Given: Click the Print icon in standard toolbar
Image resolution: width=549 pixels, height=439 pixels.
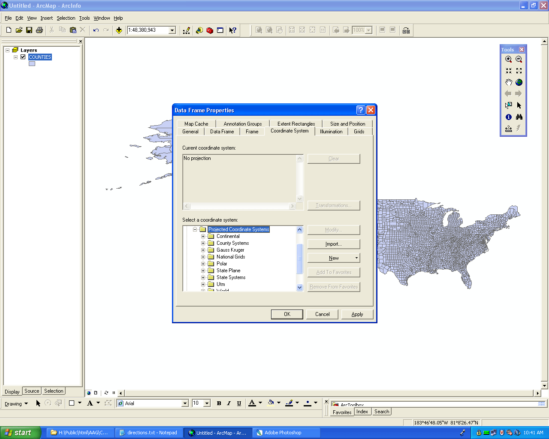Looking at the screenshot, I should click(x=39, y=30).
